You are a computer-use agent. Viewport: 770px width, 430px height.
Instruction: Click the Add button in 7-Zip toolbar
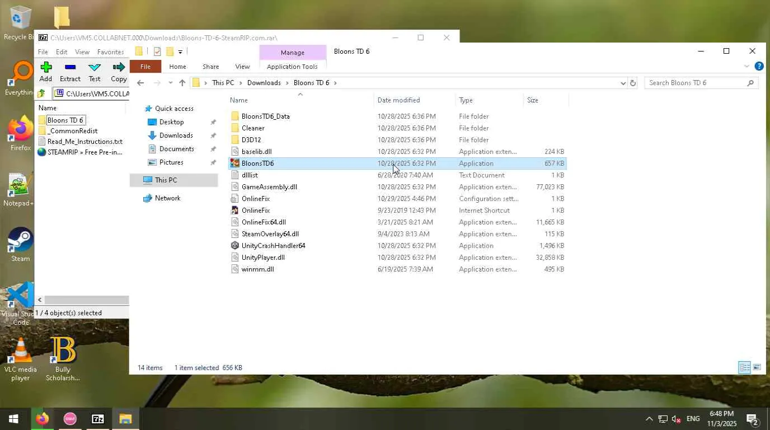(x=46, y=72)
